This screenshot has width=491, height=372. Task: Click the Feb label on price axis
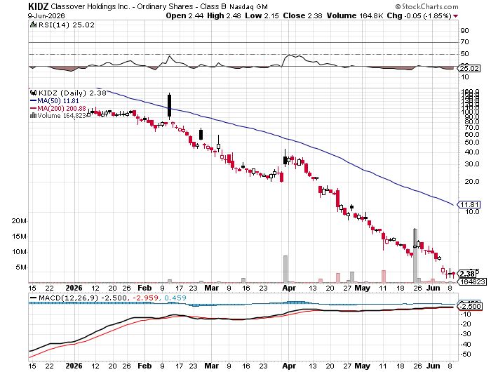144,288
